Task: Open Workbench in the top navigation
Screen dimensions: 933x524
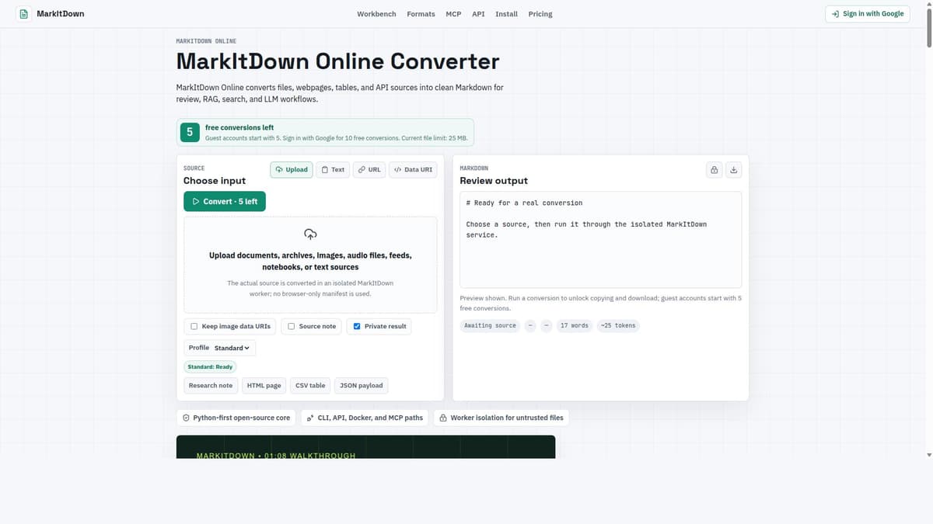Action: pyautogui.click(x=376, y=14)
